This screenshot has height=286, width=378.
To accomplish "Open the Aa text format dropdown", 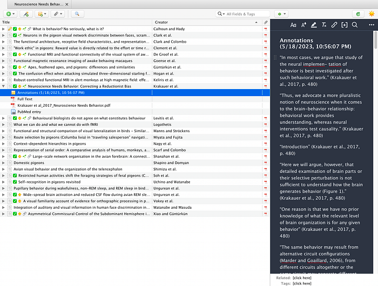I will coord(293,25).
